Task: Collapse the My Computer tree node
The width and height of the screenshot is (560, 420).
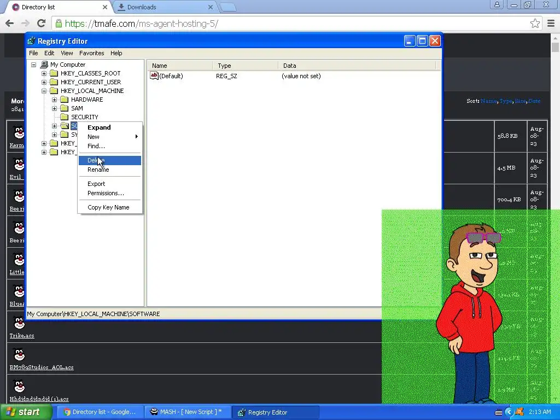Action: [33, 65]
